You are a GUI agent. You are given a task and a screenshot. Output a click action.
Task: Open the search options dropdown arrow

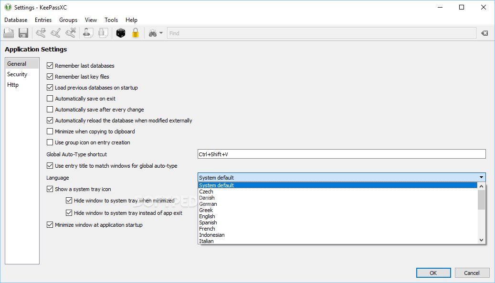tap(161, 33)
